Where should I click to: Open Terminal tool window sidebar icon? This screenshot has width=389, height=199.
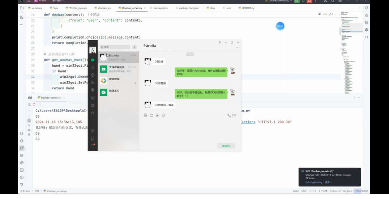(x=22, y=170)
